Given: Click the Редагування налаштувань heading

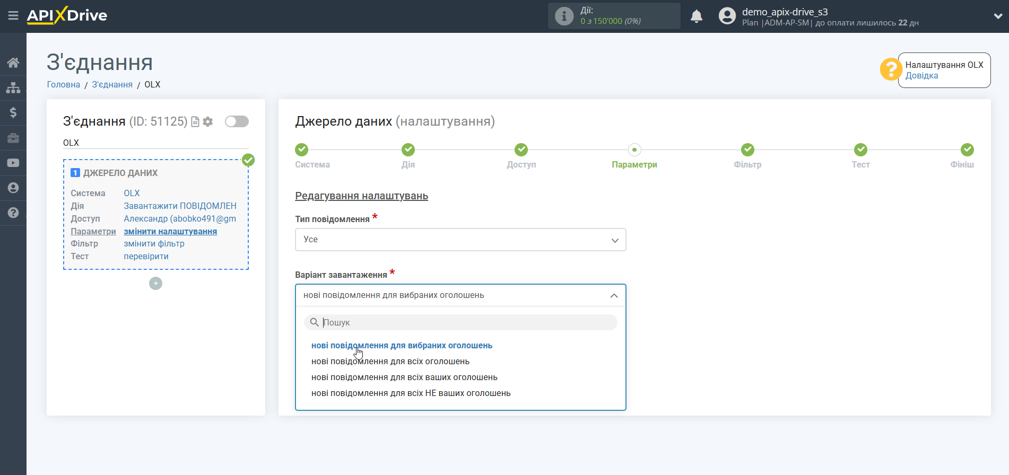Looking at the screenshot, I should click(x=361, y=196).
